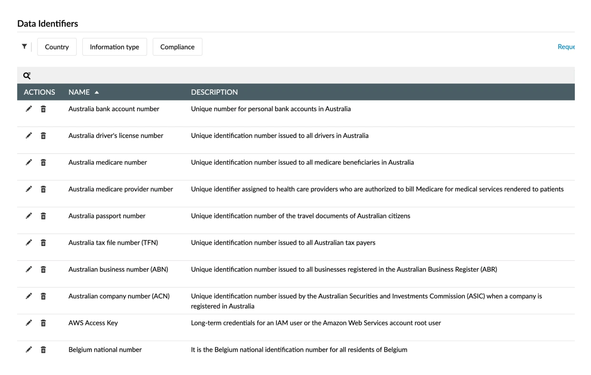Edit Australia medicare number entry

29,162
